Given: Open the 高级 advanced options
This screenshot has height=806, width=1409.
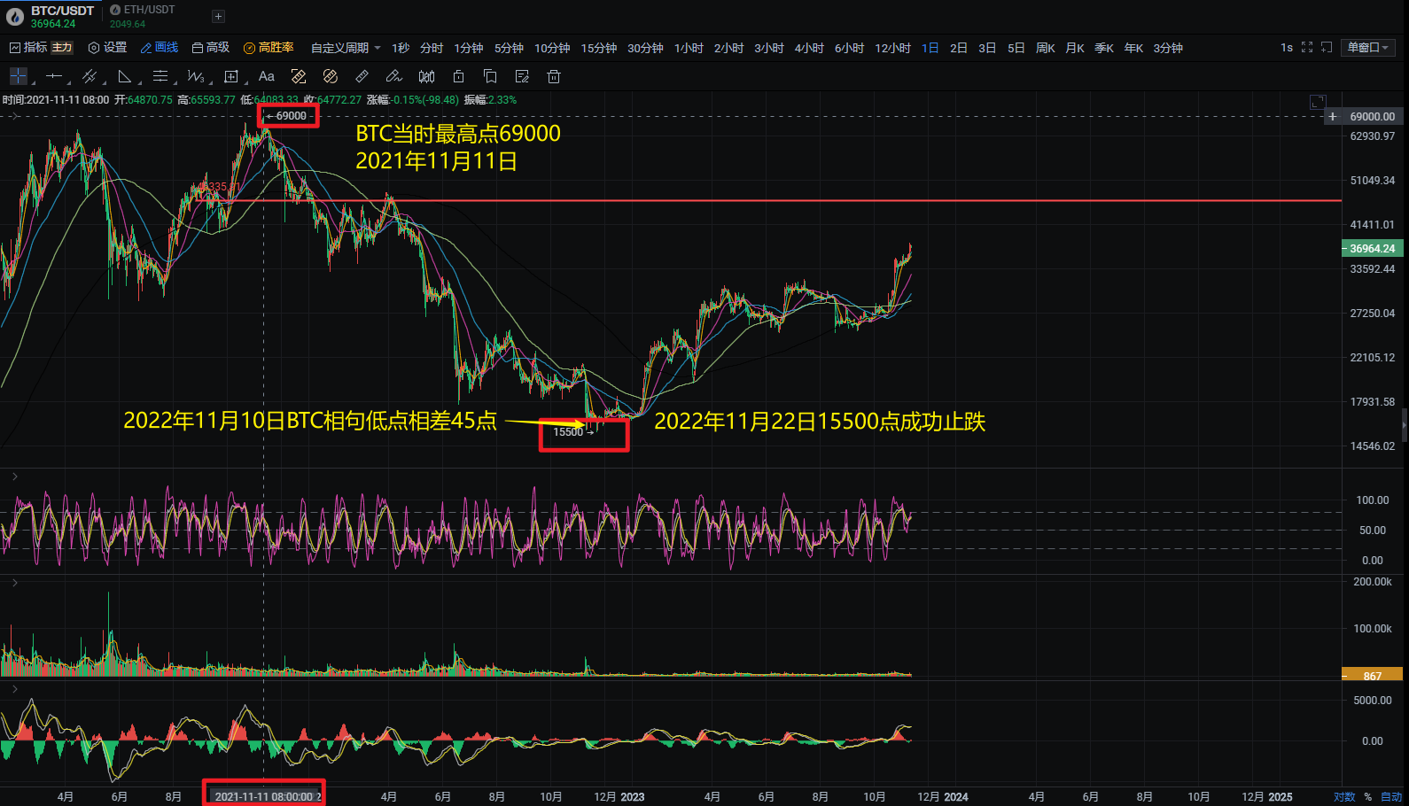Looking at the screenshot, I should (x=211, y=48).
